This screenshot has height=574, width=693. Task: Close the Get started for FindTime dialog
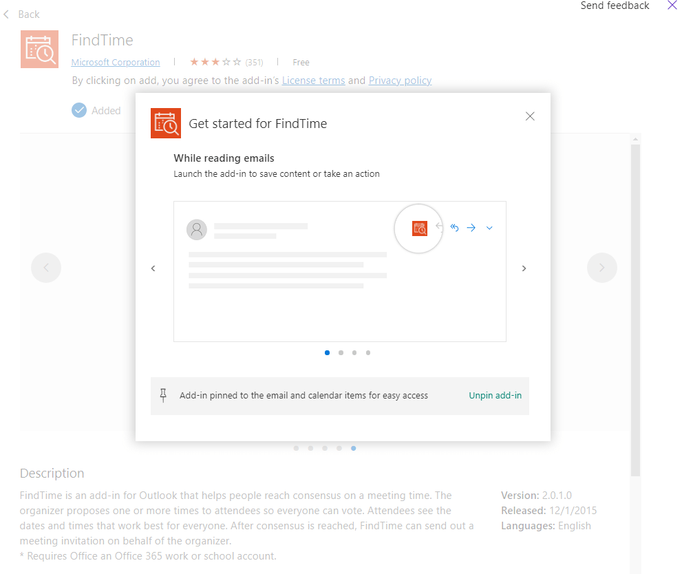(530, 116)
